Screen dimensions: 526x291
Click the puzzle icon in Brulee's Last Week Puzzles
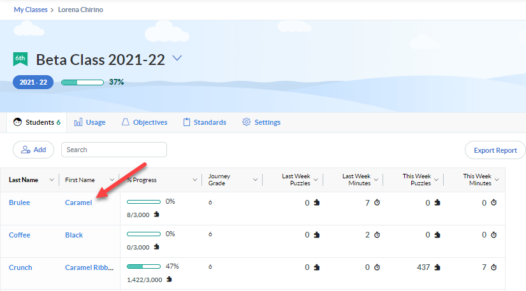pyautogui.click(x=316, y=202)
